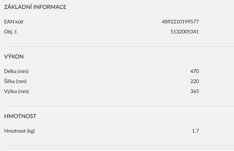Select the Šířka (mm) label
Viewport: 234px width, 151px height.
tap(15, 81)
